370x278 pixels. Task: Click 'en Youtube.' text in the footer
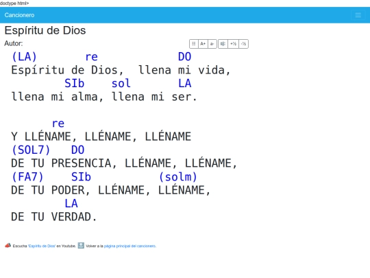click(x=66, y=246)
